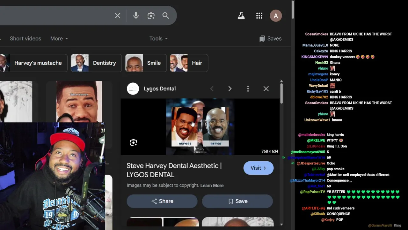Open the Tools dropdown

[158, 39]
